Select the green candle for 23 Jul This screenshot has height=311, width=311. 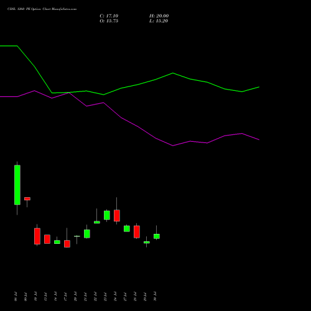(x=107, y=215)
